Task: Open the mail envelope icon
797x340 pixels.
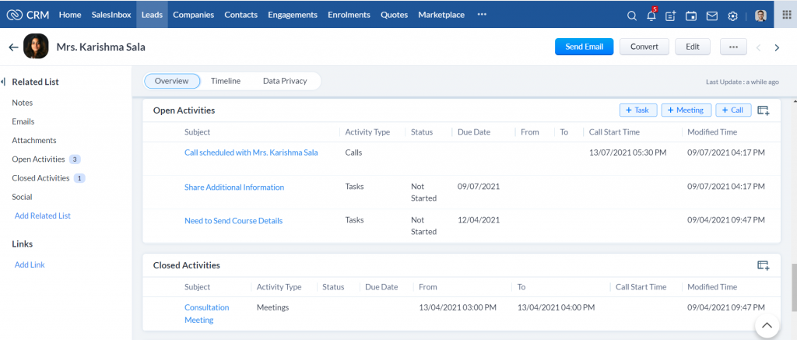Action: coord(712,16)
